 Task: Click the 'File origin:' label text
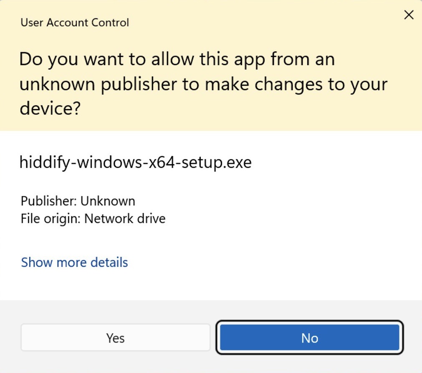(x=51, y=218)
